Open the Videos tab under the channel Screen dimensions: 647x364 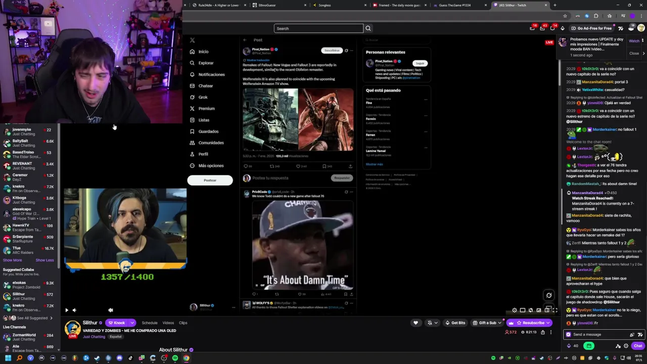[168, 323]
